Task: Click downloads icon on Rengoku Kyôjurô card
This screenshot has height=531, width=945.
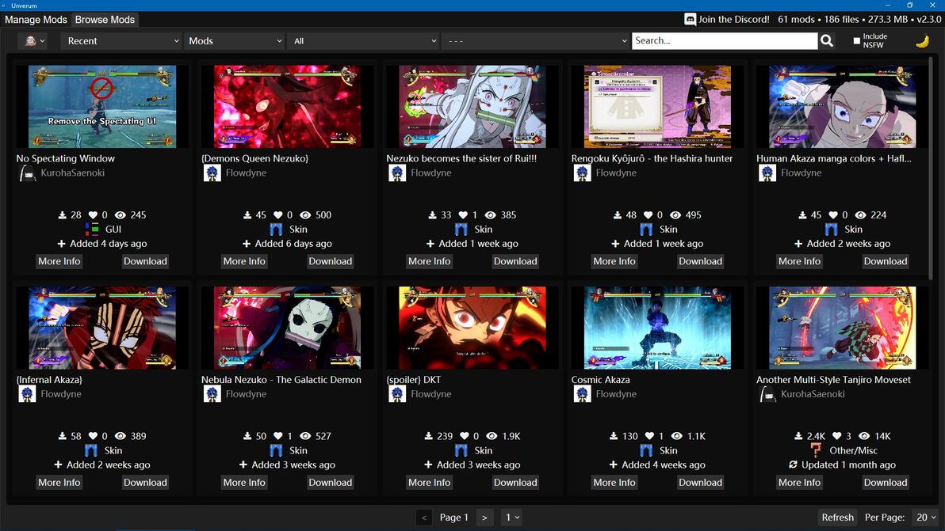Action: pos(617,214)
